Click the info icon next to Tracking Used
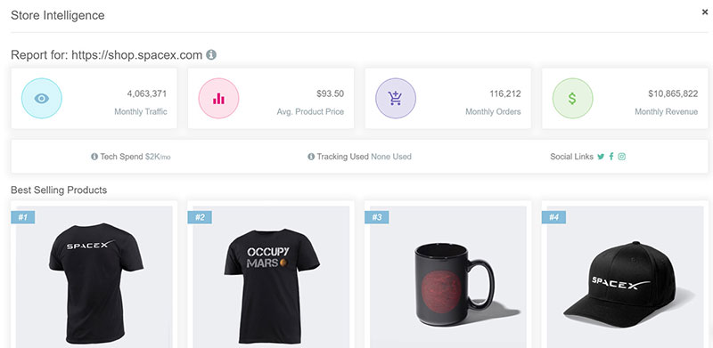This screenshot has width=713, height=348. click(x=311, y=157)
